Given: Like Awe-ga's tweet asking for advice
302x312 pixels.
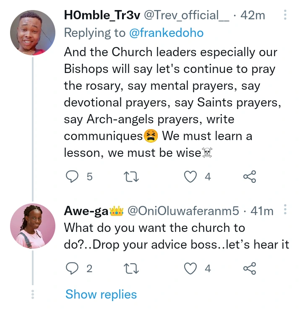Looking at the screenshot, I should (191, 268).
